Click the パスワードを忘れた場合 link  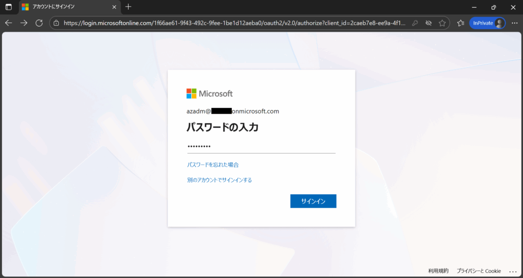213,165
